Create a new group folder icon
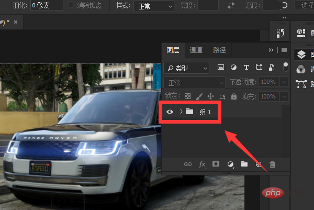The width and height of the screenshot is (314, 210). pyautogui.click(x=244, y=164)
